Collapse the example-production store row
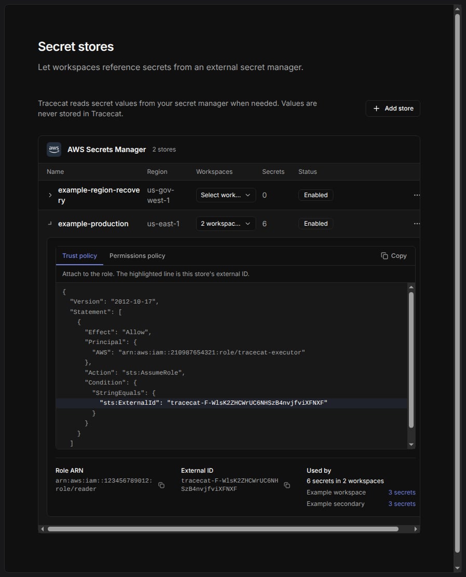 pos(50,224)
